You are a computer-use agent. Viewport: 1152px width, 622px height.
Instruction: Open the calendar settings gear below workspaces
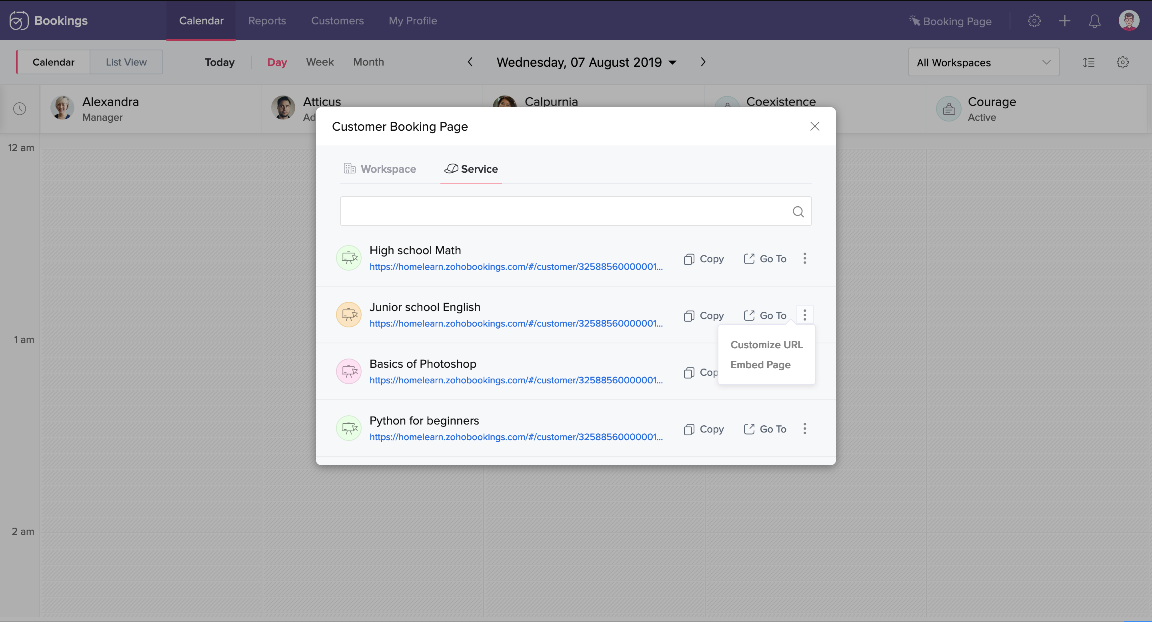click(1122, 62)
